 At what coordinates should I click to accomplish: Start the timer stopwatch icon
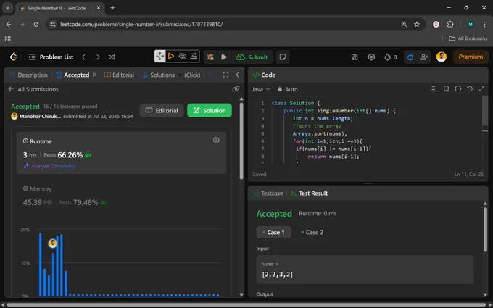pos(410,57)
